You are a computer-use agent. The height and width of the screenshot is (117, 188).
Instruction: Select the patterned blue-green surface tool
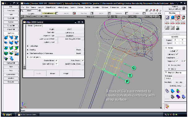[x=6, y=58]
